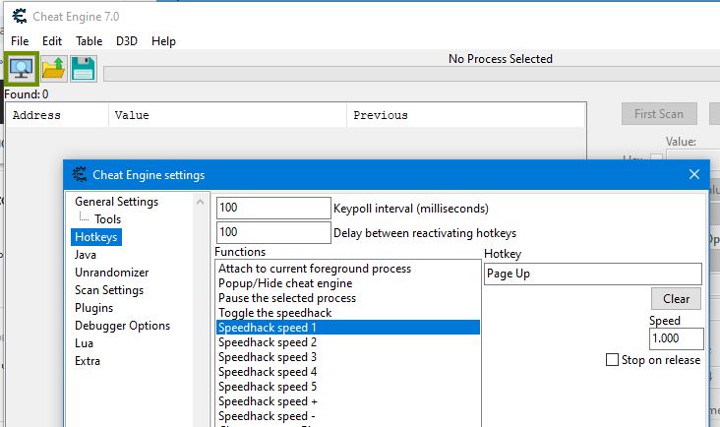Open the Help menu

[x=163, y=41]
